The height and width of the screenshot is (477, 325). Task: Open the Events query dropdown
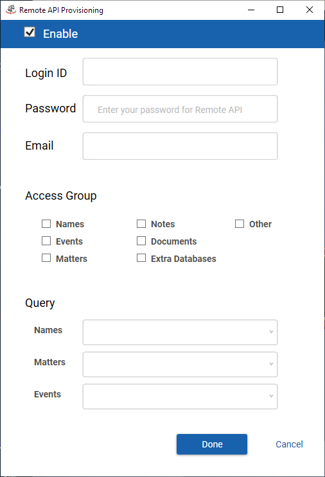[x=180, y=396]
